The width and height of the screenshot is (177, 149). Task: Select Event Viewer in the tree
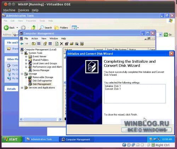pyautogui.click(x=39, y=57)
